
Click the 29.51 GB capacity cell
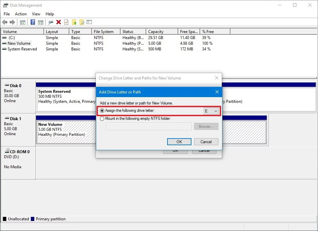tap(156, 38)
